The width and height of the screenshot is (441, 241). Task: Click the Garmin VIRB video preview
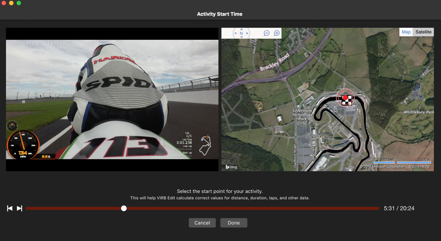point(112,99)
